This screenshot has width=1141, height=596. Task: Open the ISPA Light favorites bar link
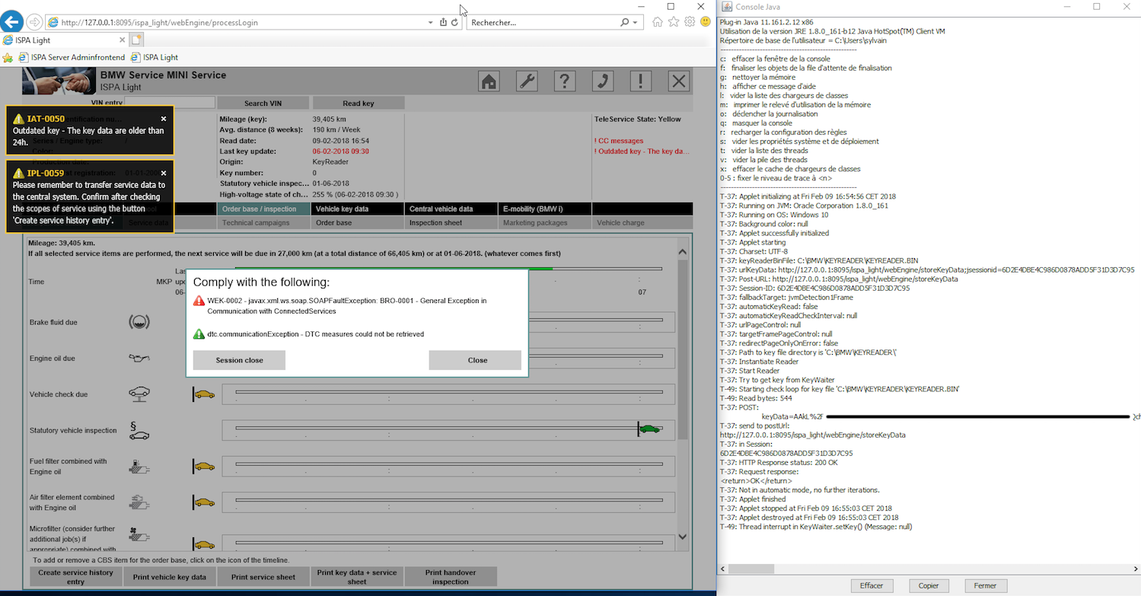[155, 57]
